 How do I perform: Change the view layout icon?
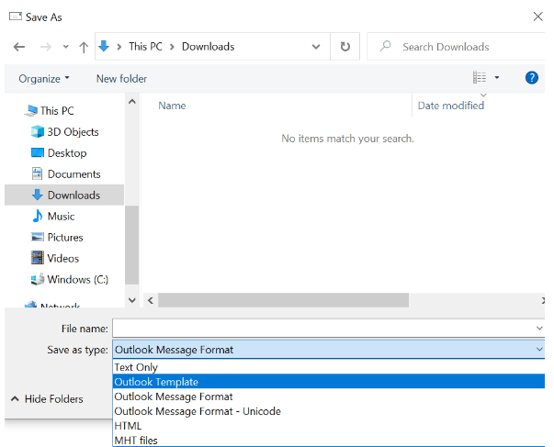480,77
